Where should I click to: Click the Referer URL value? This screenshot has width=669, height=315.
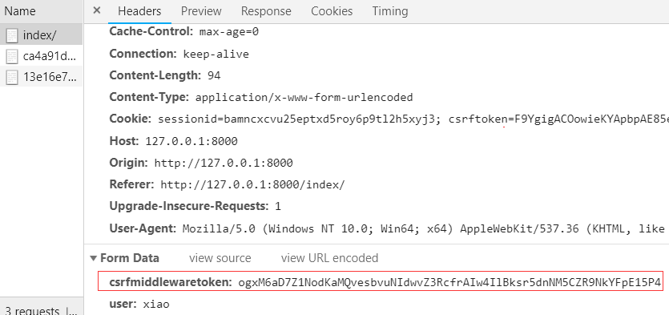tap(252, 185)
